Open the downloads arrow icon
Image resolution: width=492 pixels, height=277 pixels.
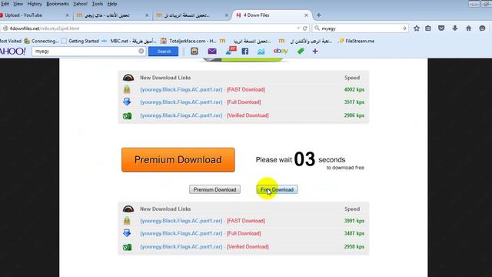tap(454, 28)
